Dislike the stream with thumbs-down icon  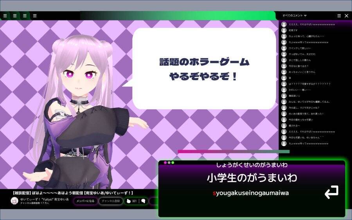tap(144, 201)
